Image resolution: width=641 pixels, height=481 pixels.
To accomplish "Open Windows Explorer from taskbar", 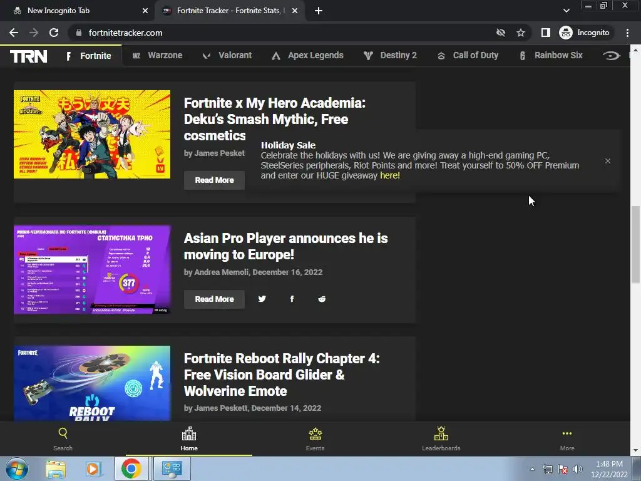I will [56, 468].
